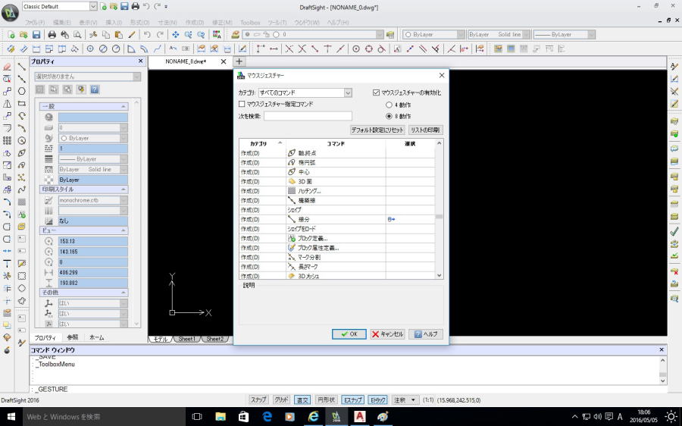
Task: Click the ヘルプ button in the dialog
Action: [x=426, y=334]
